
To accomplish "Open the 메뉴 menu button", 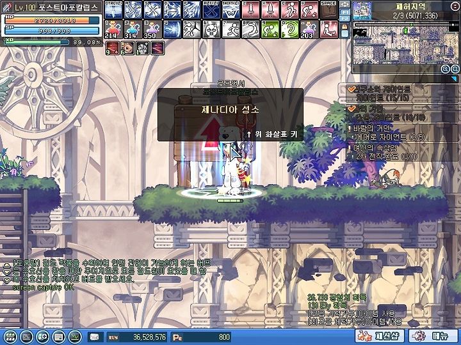I will pos(433,337).
